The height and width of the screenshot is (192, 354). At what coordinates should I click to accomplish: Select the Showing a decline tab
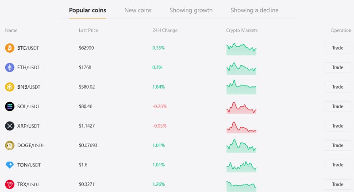254,10
